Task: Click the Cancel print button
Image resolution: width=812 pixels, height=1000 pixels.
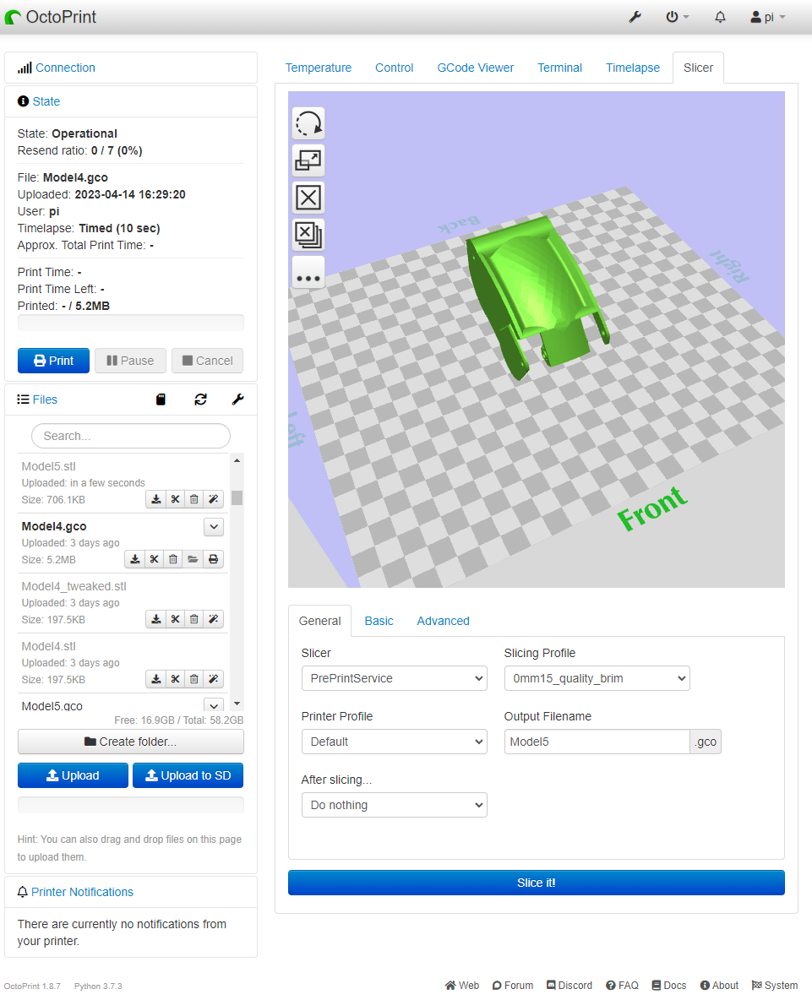Action: 207,361
